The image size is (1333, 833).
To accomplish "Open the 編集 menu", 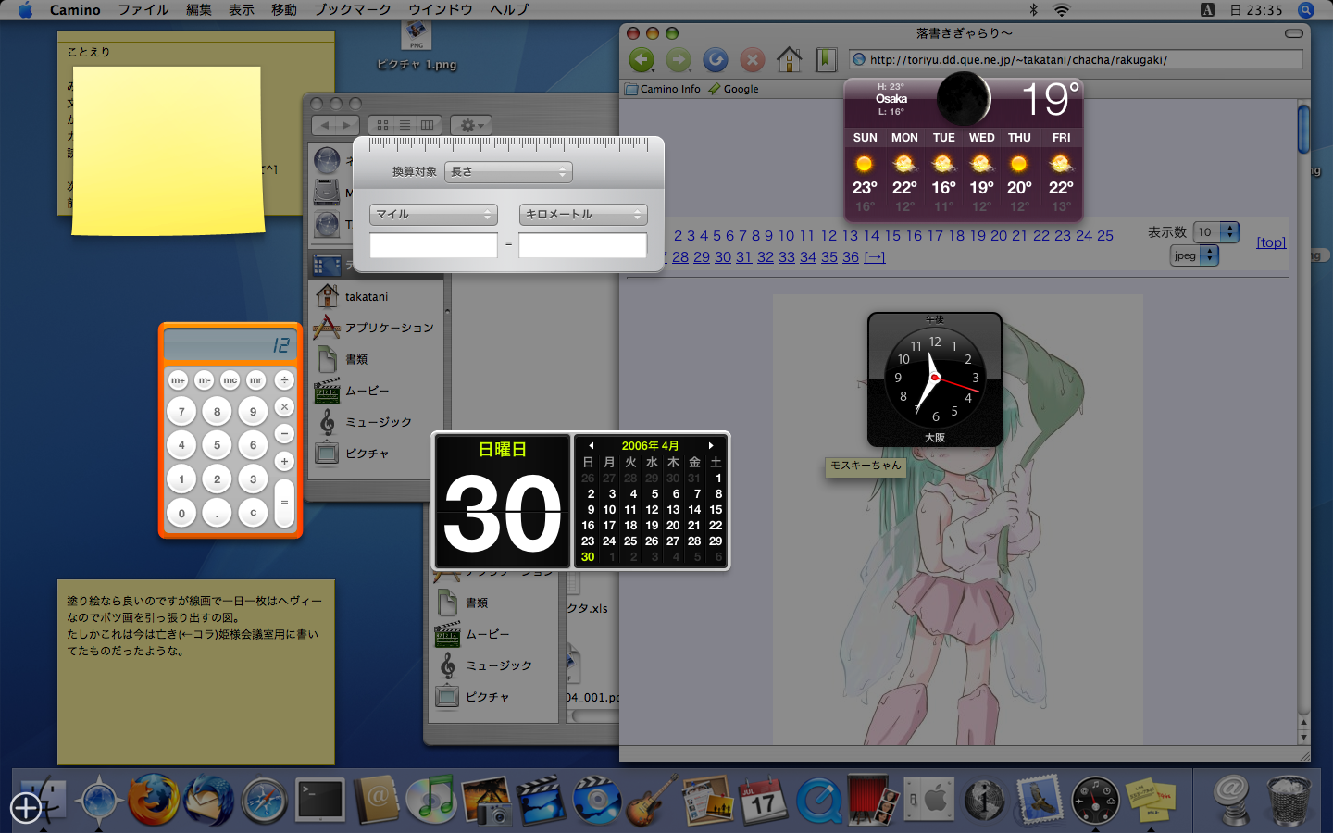I will tap(199, 10).
